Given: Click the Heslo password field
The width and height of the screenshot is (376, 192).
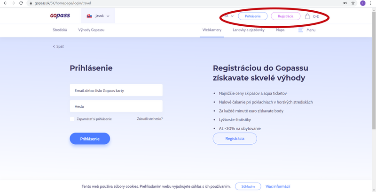Looking at the screenshot, I should point(116,106).
